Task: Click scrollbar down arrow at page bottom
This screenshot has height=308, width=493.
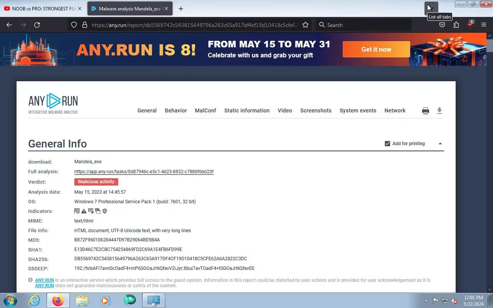Action: (490, 289)
